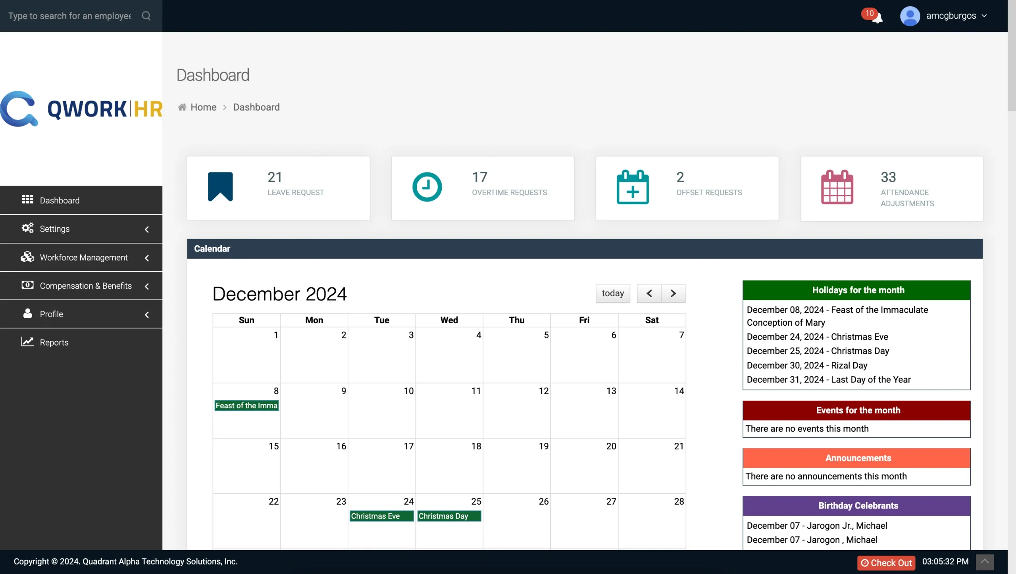The image size is (1016, 574).
Task: Click the Attendance Adjustments calendar icon
Action: coord(837,187)
